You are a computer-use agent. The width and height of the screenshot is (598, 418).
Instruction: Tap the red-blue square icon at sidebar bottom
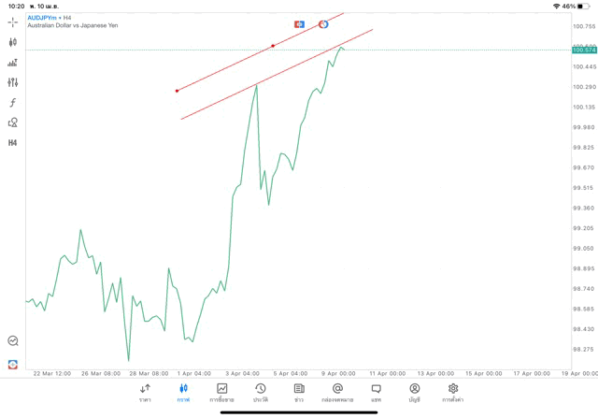pos(13,364)
